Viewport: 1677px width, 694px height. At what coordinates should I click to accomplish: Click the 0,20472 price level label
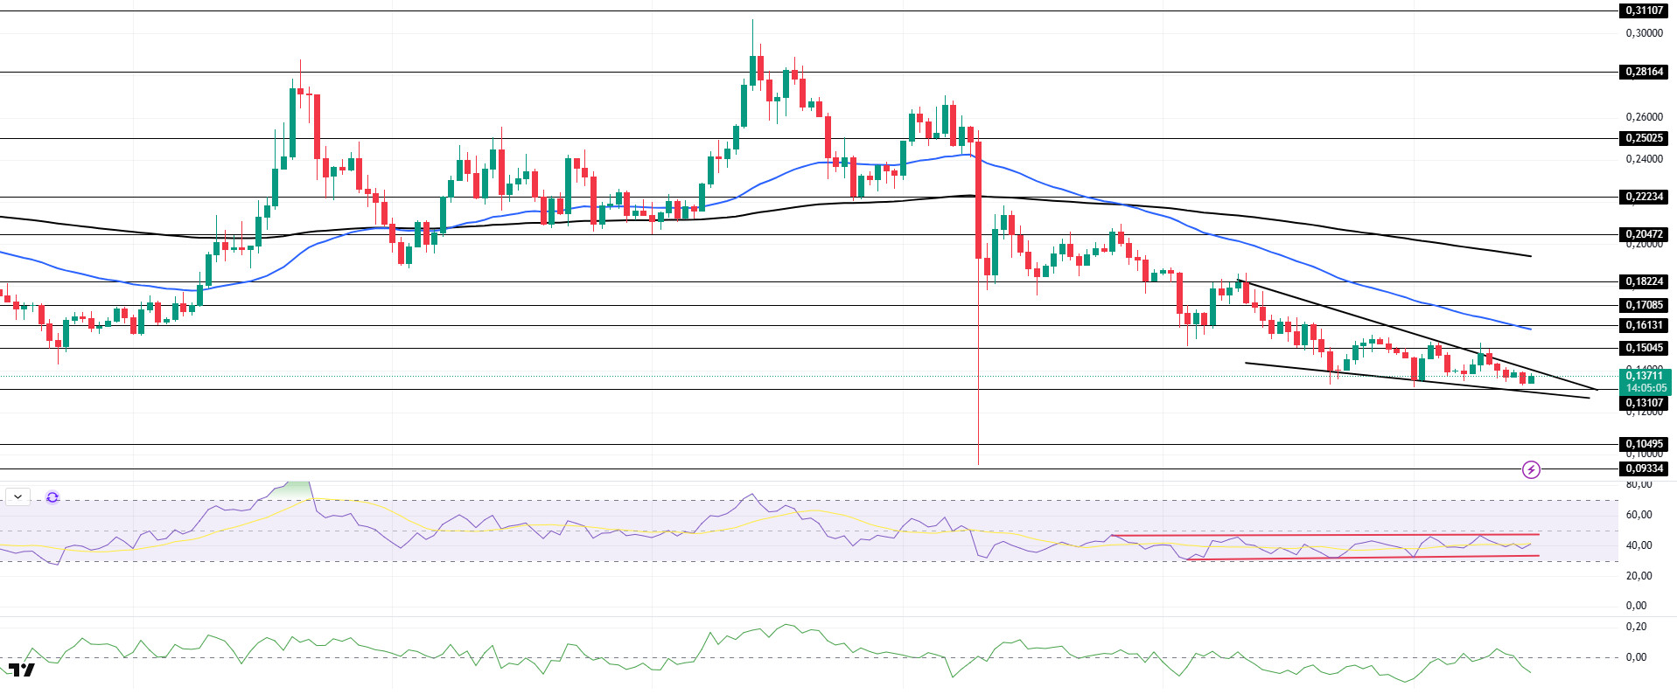coord(1644,234)
